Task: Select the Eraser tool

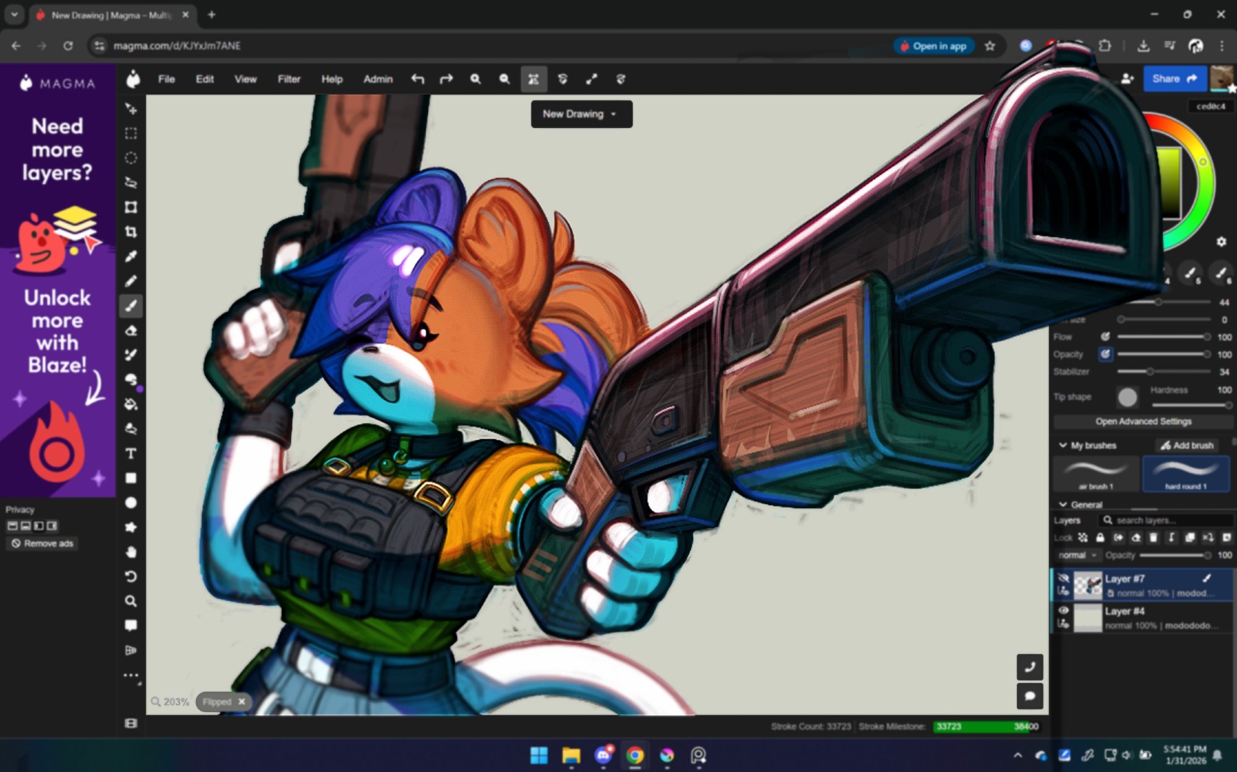Action: [131, 331]
